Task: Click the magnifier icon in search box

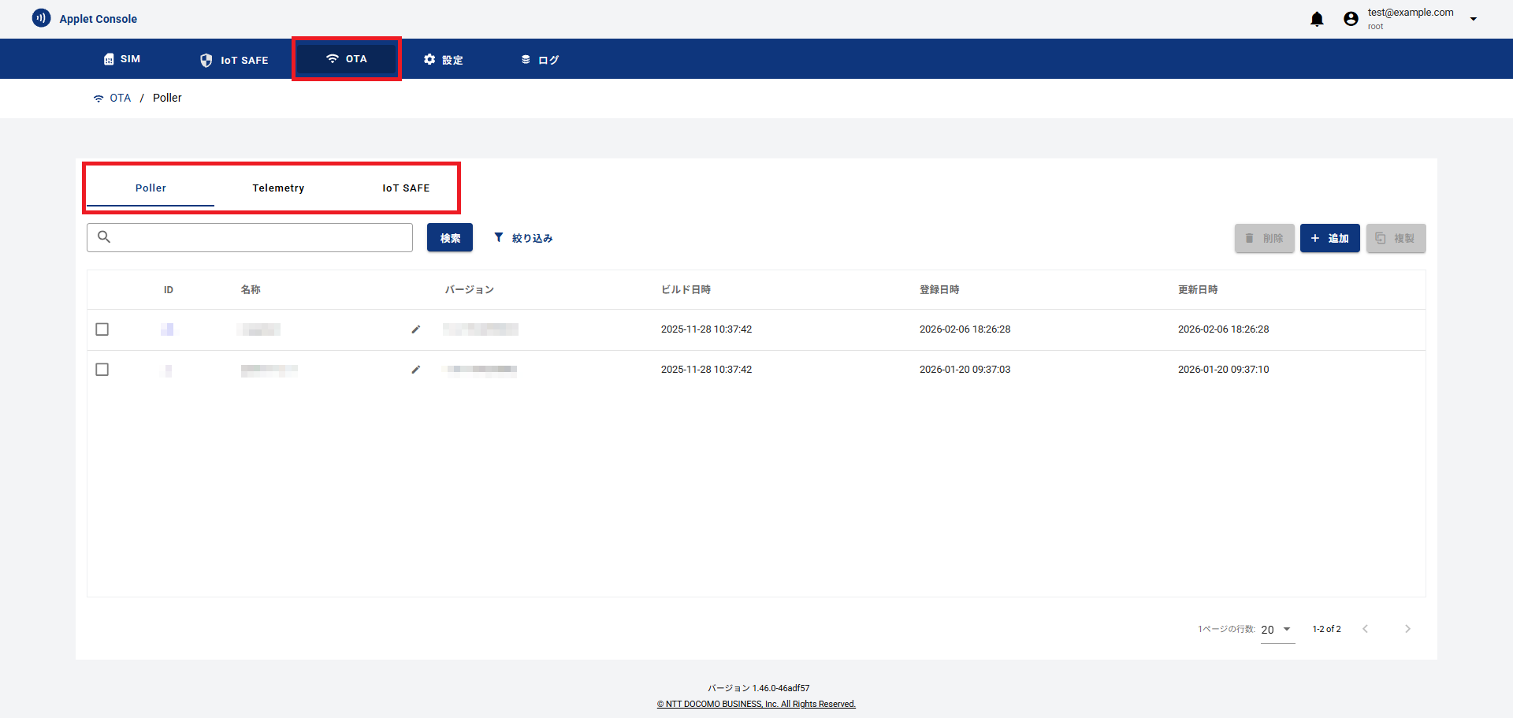Action: (104, 237)
